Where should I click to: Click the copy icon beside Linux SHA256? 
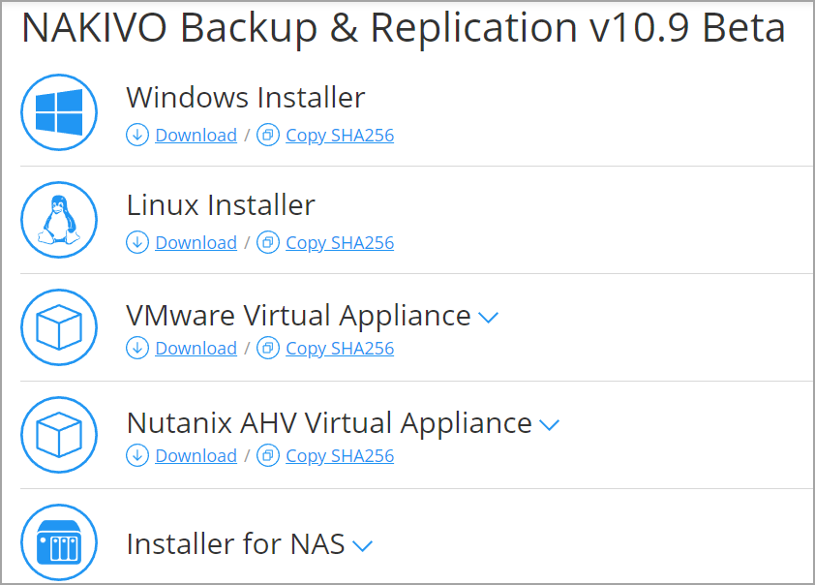pyautogui.click(x=268, y=243)
